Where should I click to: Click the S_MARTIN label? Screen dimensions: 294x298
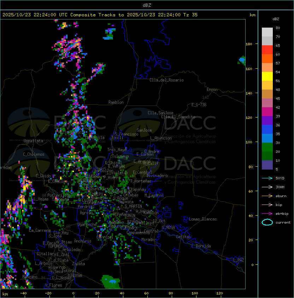coord(133,206)
